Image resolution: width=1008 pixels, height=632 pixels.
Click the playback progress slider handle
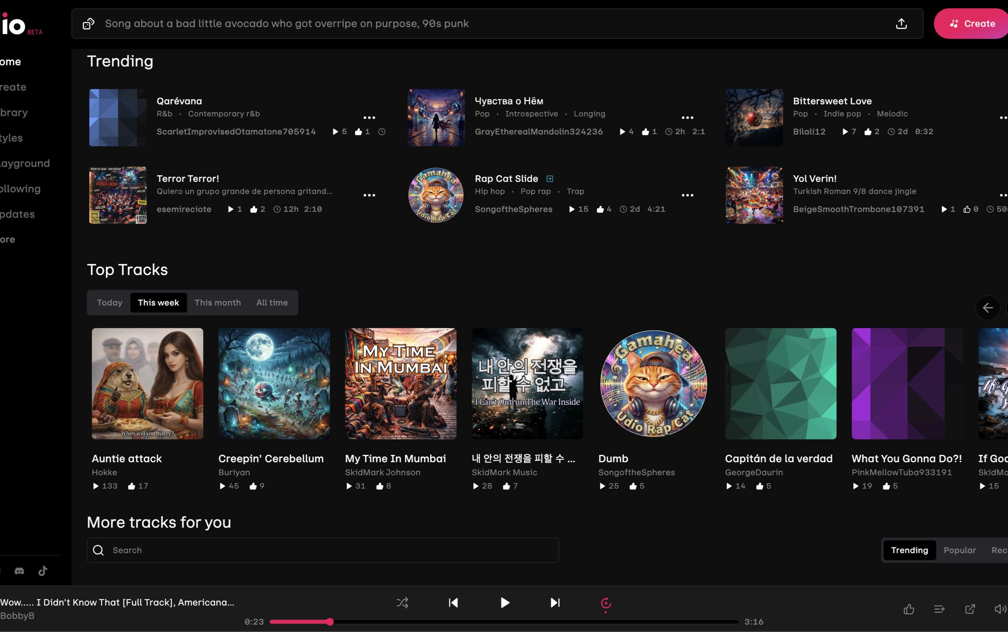tap(330, 621)
